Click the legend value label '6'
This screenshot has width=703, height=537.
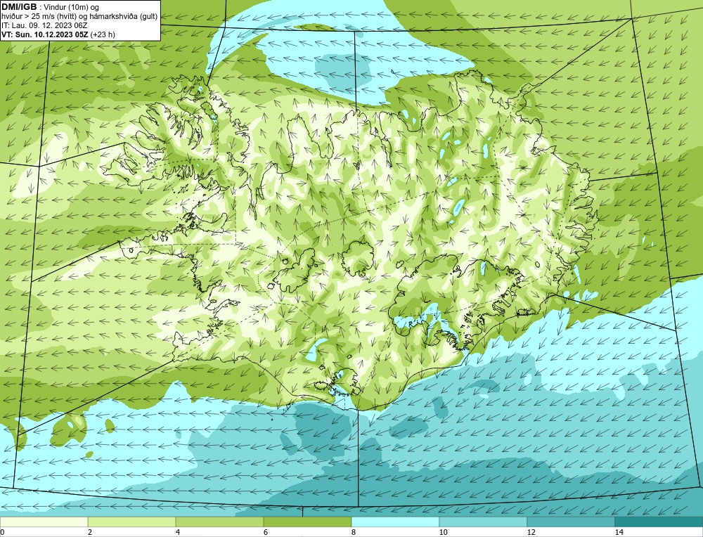click(266, 532)
